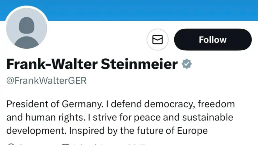
Task: Open the default gray avatar picture
Action: click(27, 28)
